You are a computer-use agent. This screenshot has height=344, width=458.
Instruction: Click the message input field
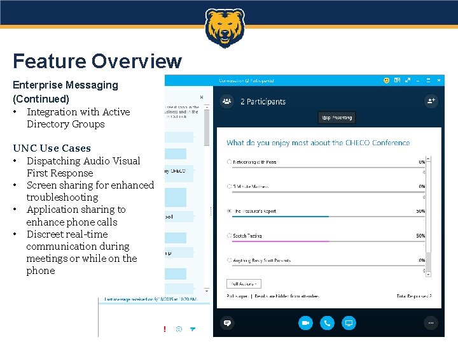tap(154, 315)
